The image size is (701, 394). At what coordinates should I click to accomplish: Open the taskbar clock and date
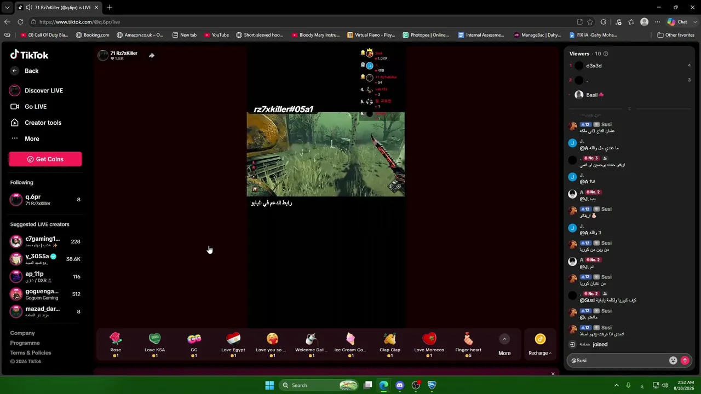coord(685,385)
